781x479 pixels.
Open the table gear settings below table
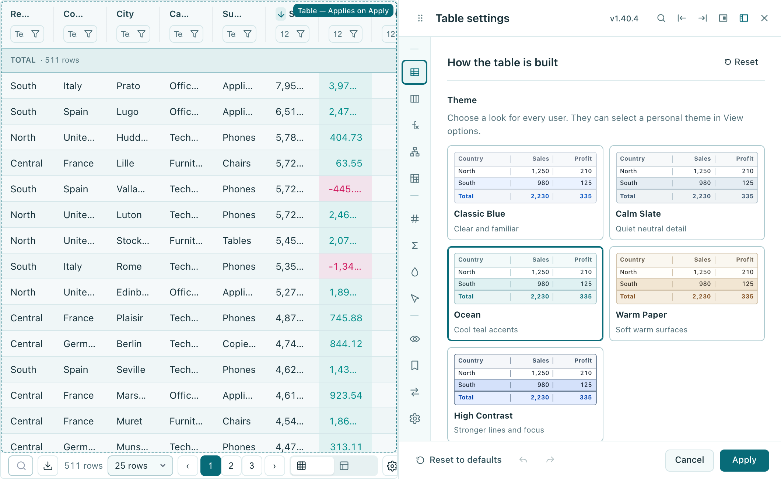click(x=392, y=466)
